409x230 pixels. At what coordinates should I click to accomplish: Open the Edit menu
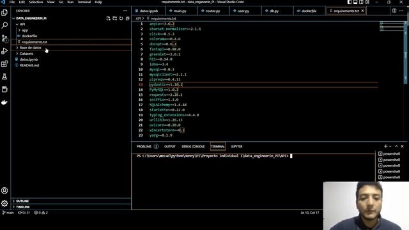pyautogui.click(x=22, y=2)
